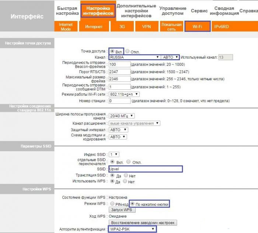Viewport: 258px width, 233px height.
Task: Open Сводная информация tab
Action: pyautogui.click(x=224, y=11)
